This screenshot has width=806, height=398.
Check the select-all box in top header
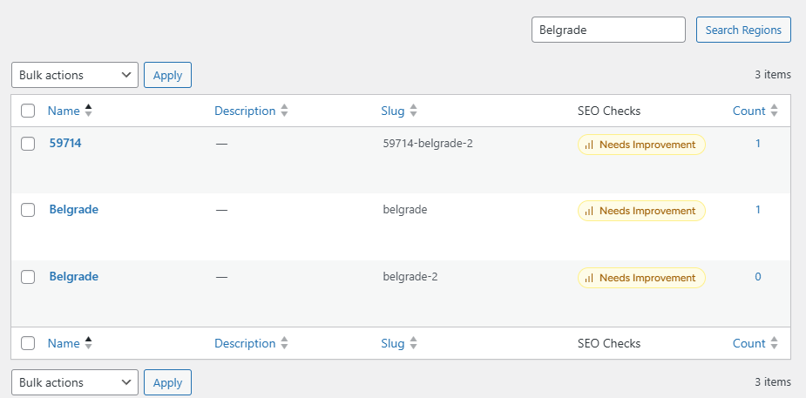point(28,111)
